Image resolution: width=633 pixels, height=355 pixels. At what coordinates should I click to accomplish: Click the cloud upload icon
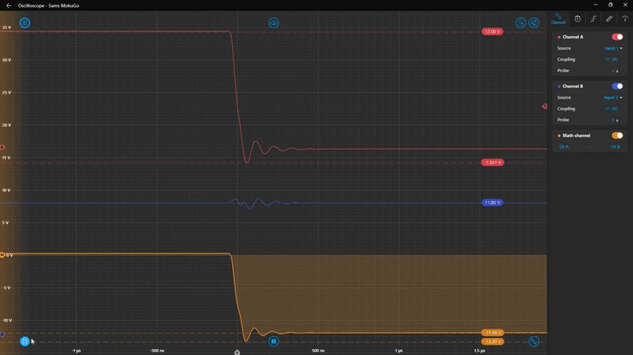coord(273,23)
